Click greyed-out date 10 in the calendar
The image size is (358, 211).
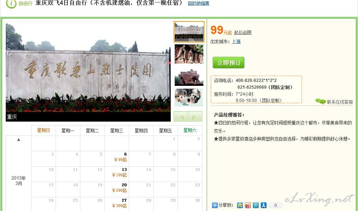coord(51,170)
